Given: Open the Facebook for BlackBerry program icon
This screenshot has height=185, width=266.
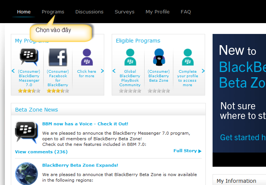Looking at the screenshot, I should pos(58,57).
